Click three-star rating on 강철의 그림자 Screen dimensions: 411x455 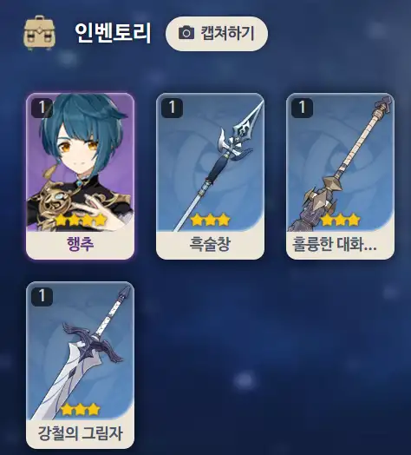click(81, 409)
